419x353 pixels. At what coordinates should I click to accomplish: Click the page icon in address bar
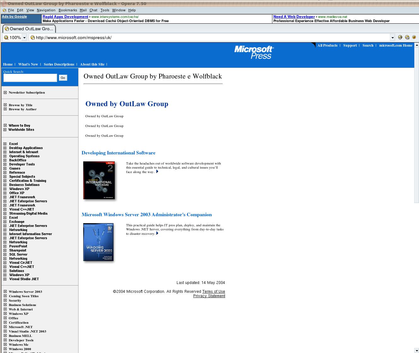pyautogui.click(x=32, y=38)
